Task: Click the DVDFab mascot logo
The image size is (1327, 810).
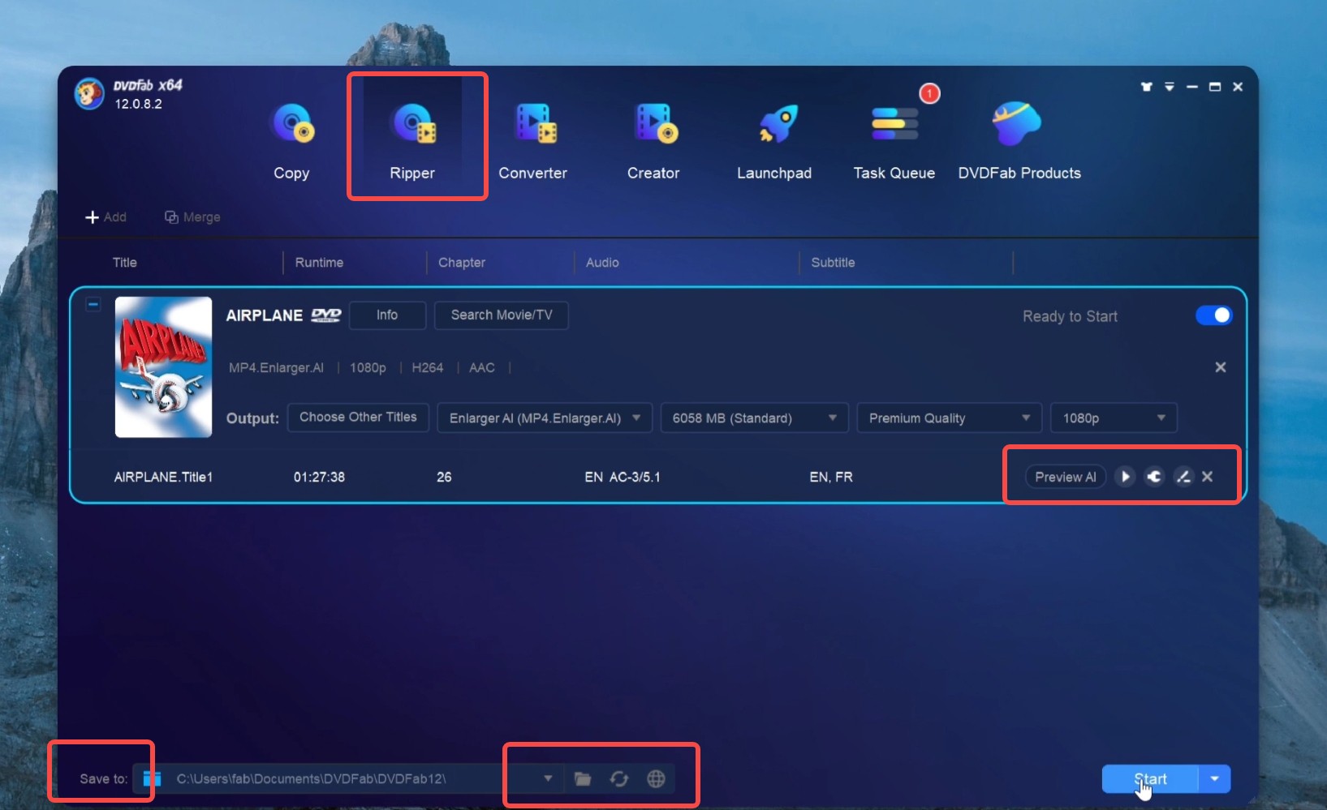Action: point(89,94)
